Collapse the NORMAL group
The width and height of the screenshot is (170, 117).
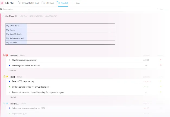pyautogui.click(x=4, y=103)
